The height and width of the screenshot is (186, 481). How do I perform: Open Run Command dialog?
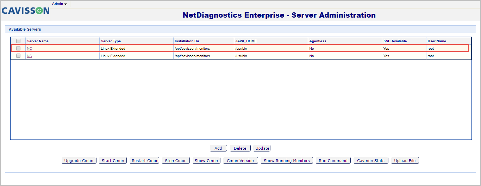[x=333, y=161]
